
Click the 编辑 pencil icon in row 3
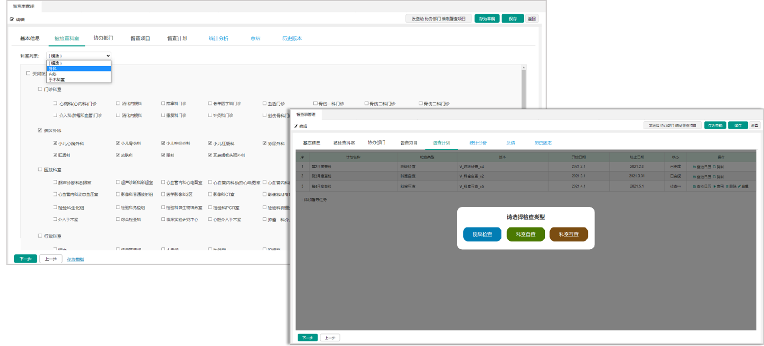(739, 186)
